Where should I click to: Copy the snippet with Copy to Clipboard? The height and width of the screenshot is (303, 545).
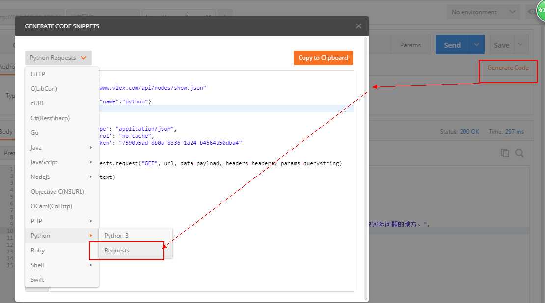tap(323, 58)
